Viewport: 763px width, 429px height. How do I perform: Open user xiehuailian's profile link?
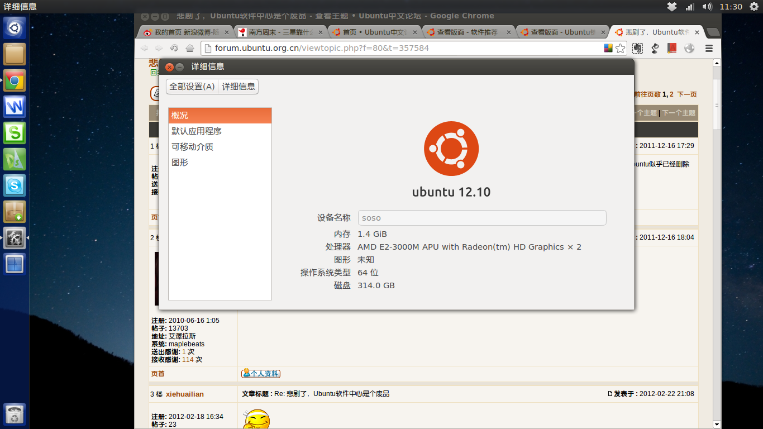[x=185, y=394]
